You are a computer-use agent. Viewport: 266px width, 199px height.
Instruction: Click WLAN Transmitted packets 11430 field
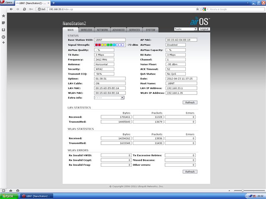[148, 143]
